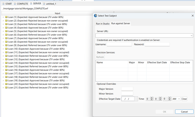
Task: Click the Clear button for the time
Action: (x=184, y=99)
